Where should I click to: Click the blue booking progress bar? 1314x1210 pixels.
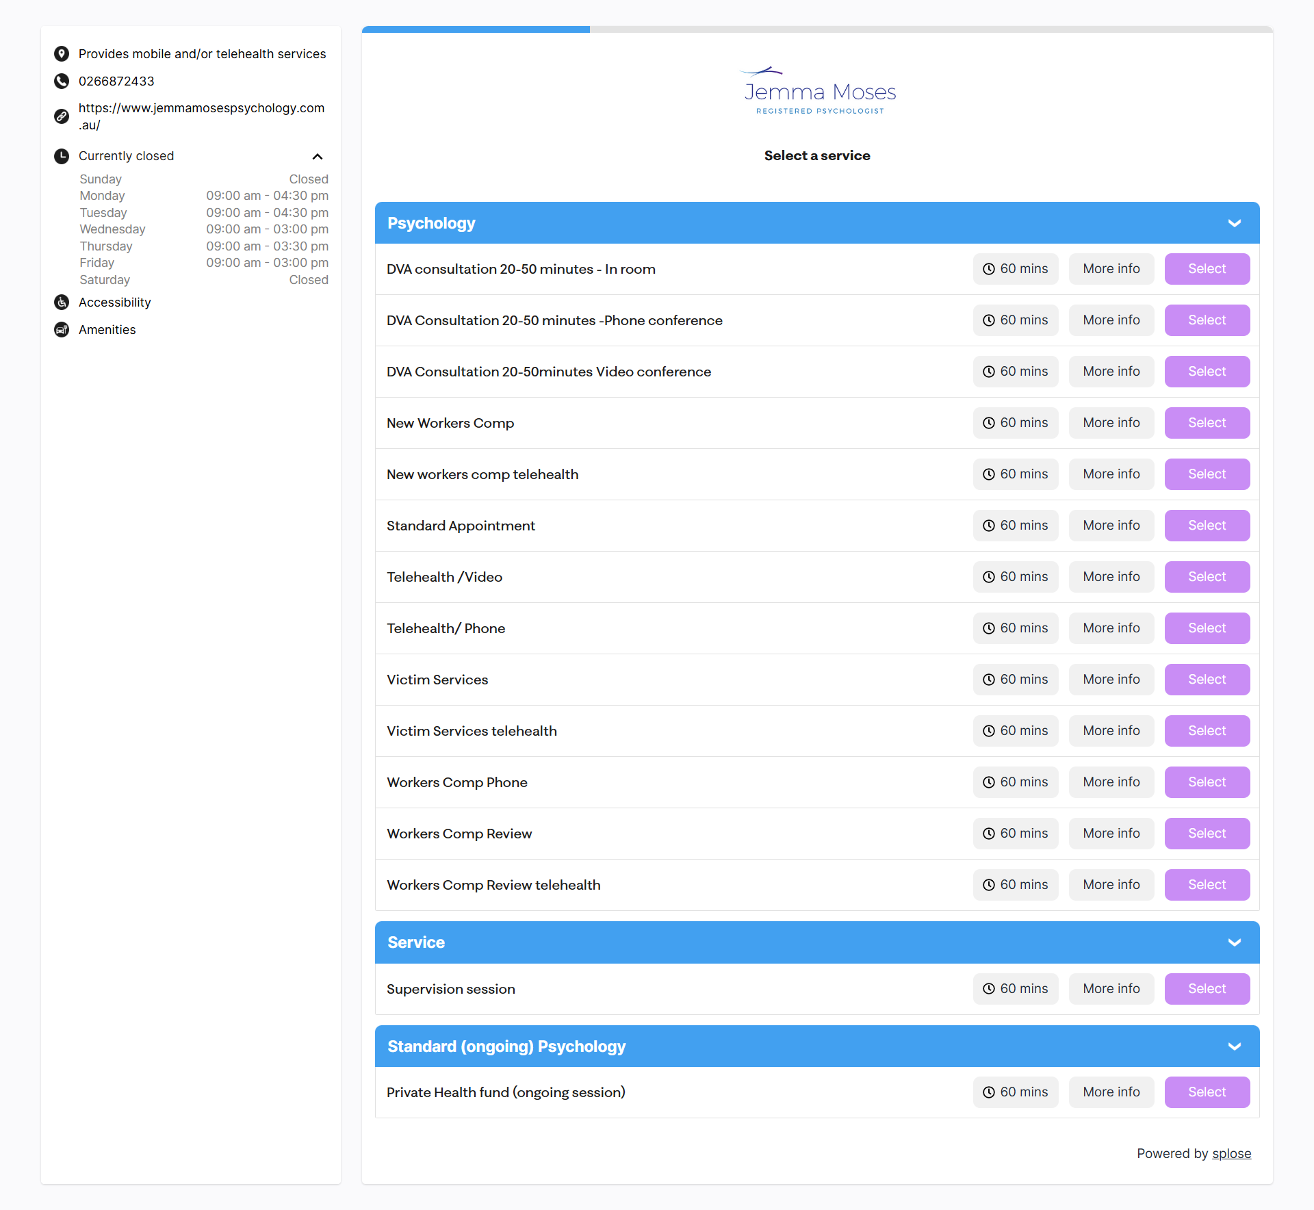click(476, 29)
